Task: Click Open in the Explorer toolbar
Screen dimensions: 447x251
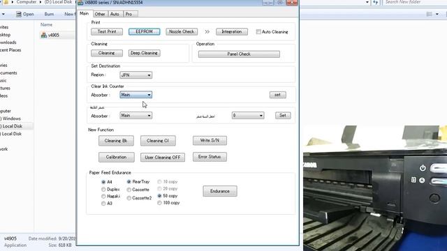Action: coord(25,14)
